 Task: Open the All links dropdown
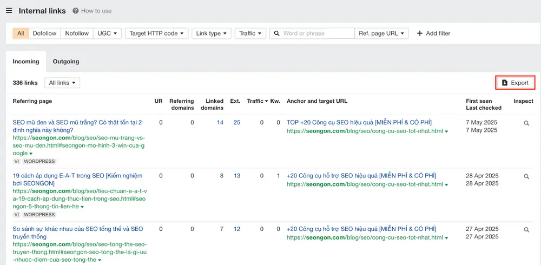(x=62, y=83)
